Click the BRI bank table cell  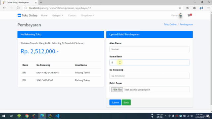[x=24, y=73]
